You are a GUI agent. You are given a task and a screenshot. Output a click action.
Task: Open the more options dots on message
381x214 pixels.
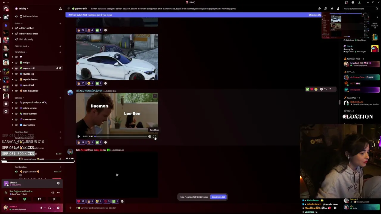[334, 89]
